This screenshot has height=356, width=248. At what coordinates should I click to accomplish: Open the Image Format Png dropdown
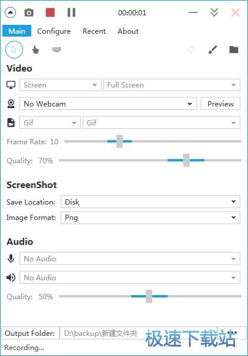tap(151, 218)
